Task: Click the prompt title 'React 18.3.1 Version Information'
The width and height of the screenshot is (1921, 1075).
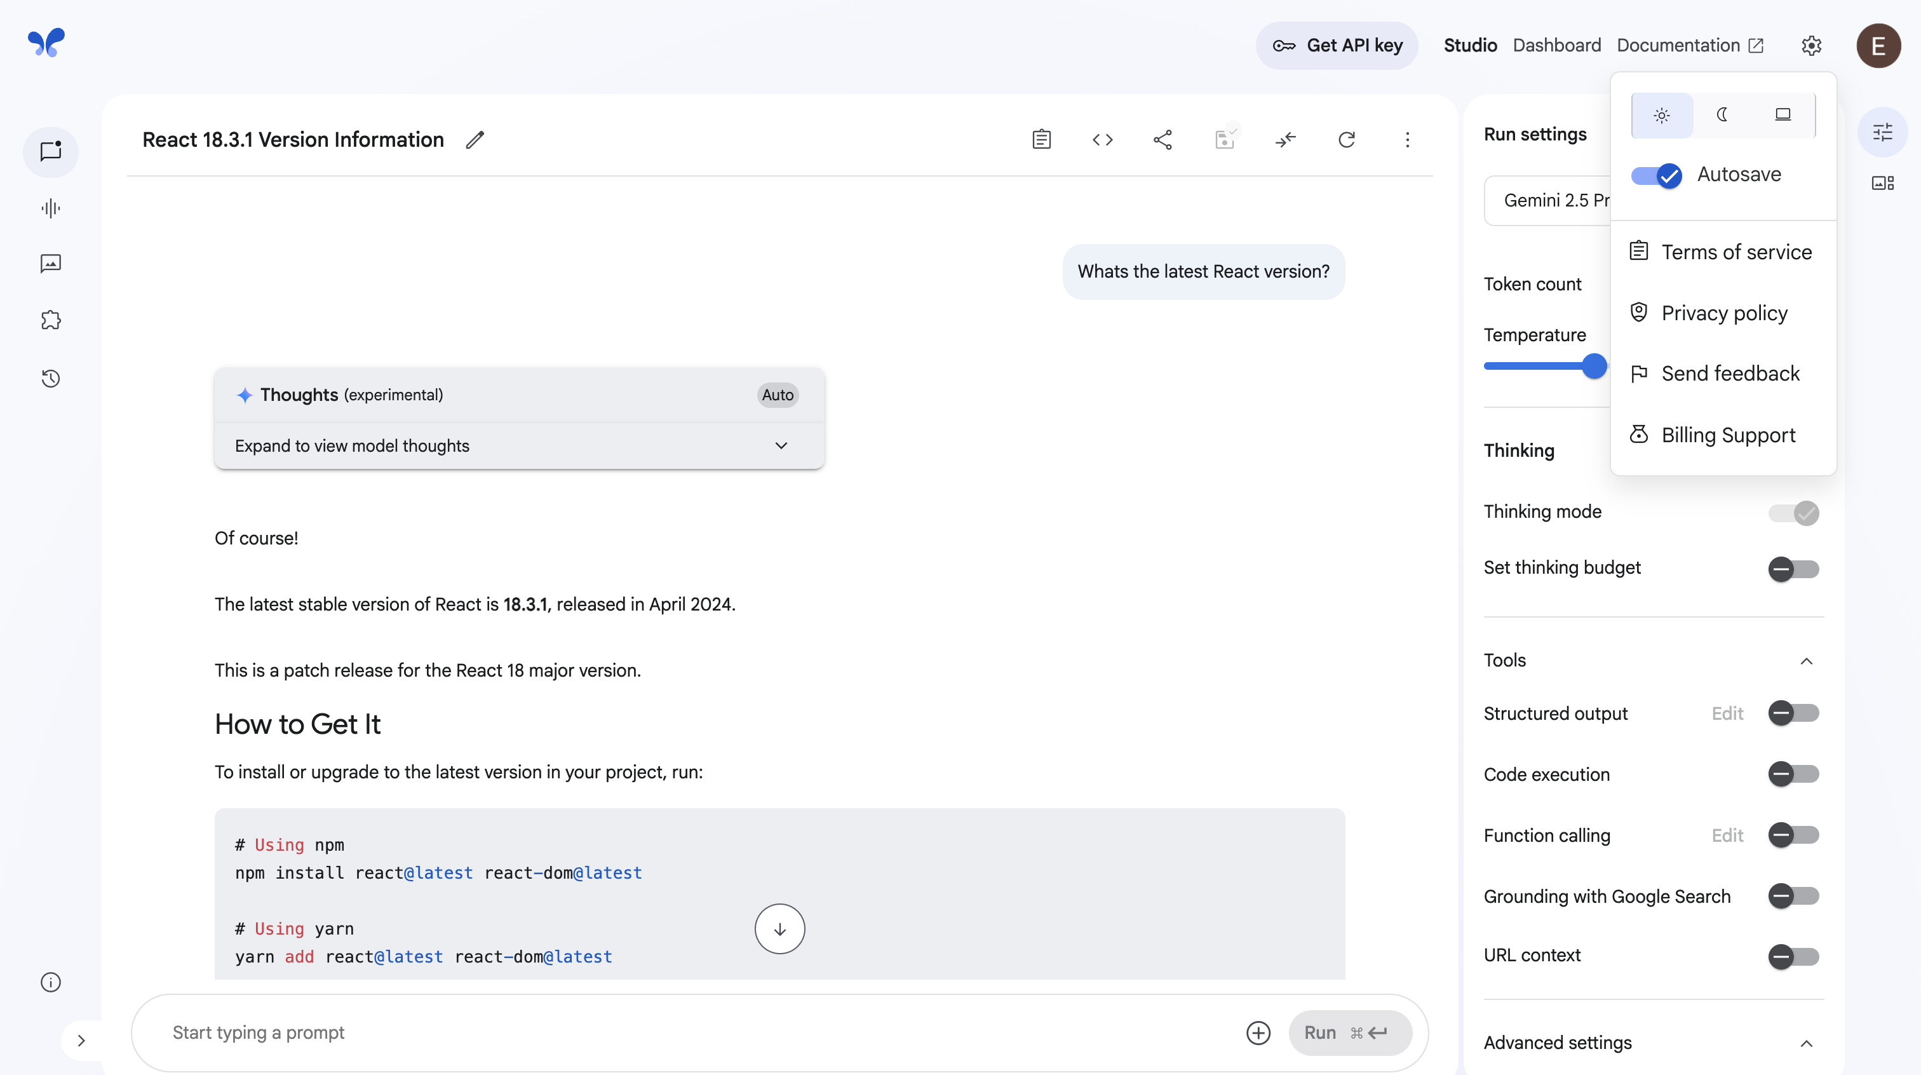Action: click(293, 140)
